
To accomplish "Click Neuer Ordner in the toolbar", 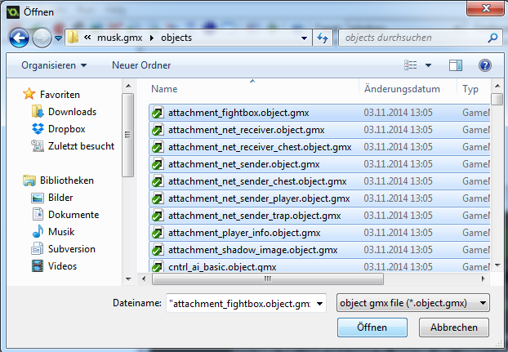I will click(141, 65).
